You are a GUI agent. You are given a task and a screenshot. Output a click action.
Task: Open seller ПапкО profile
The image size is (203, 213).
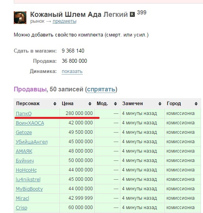(x=24, y=114)
